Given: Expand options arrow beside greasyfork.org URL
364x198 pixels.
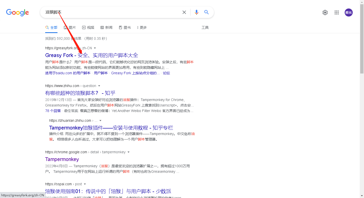Looking at the screenshot, I should (x=95, y=48).
